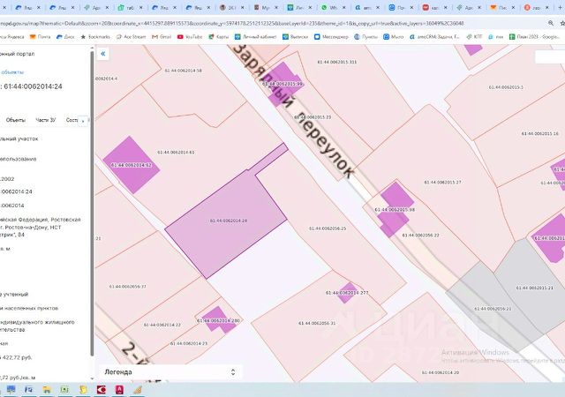Viewport: 565px width, 397px height.
Task: Click parcel label 61:44:0062015:27
Action: tap(442, 183)
